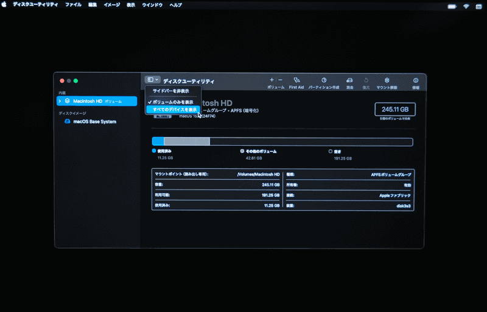
Task: Click the 内蔵 sidebar section header
Action: point(62,93)
